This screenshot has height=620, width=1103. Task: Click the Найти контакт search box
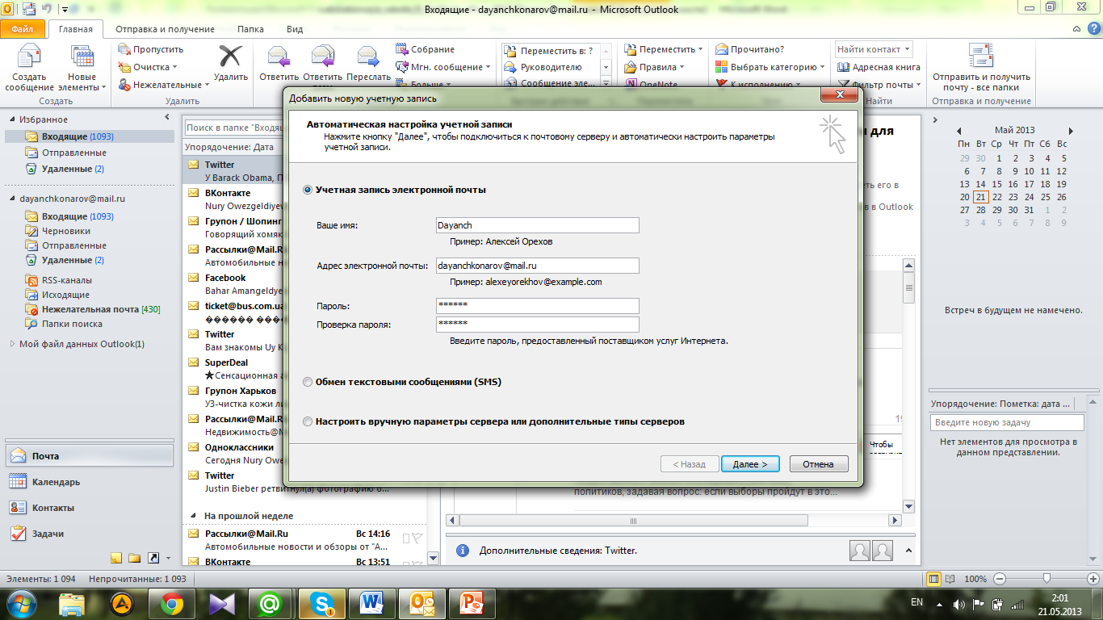[x=874, y=49]
